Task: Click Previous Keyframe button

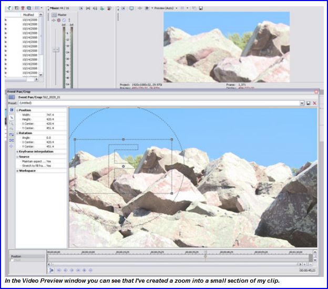Action: pyautogui.click(x=65, y=271)
